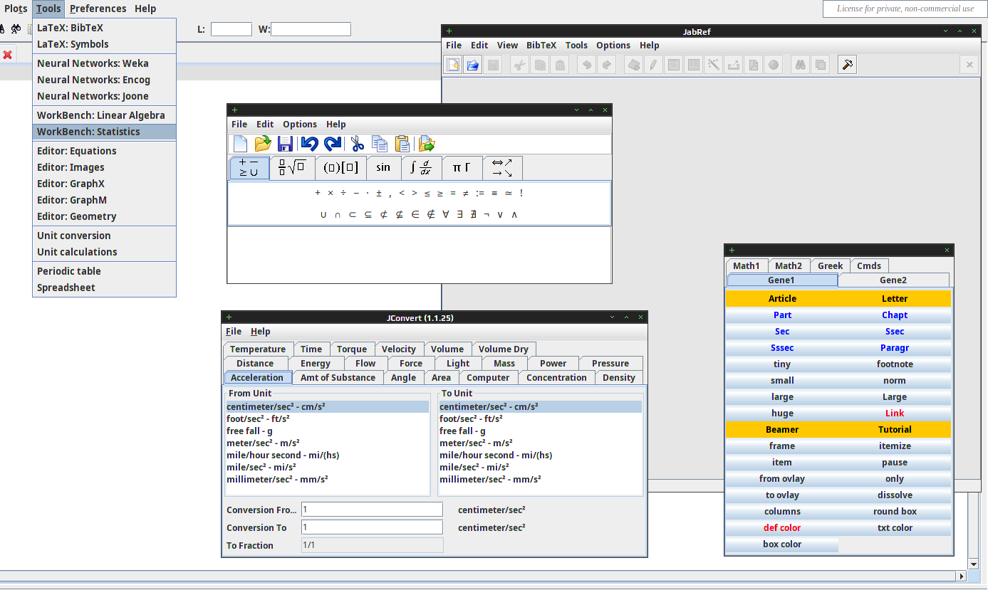Screen dimensions: 988x590
Task: Open the fractions and roots symbol tab
Action: [292, 168]
